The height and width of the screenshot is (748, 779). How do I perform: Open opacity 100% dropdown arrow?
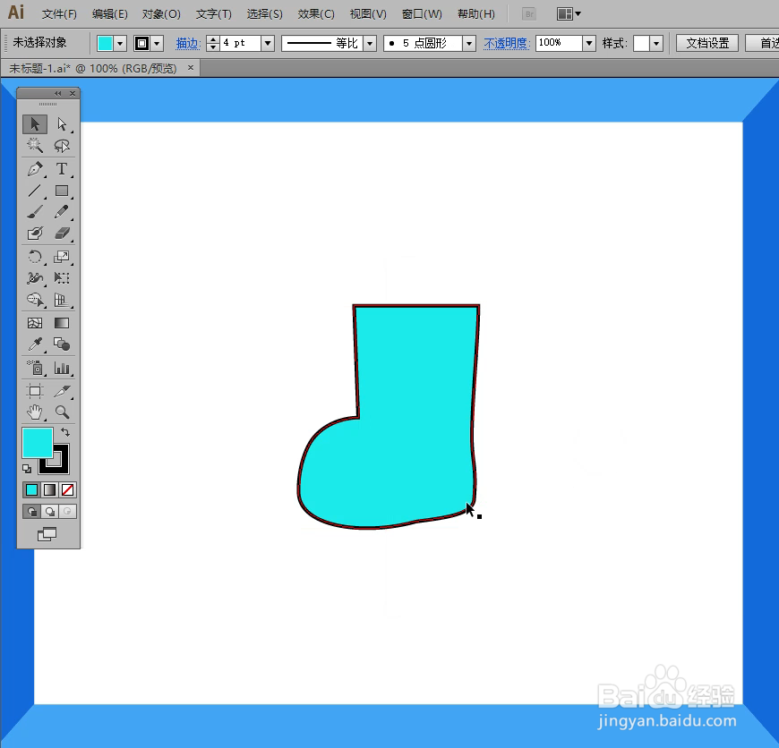pyautogui.click(x=589, y=44)
